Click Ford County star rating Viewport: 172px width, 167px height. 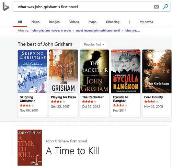151,102
